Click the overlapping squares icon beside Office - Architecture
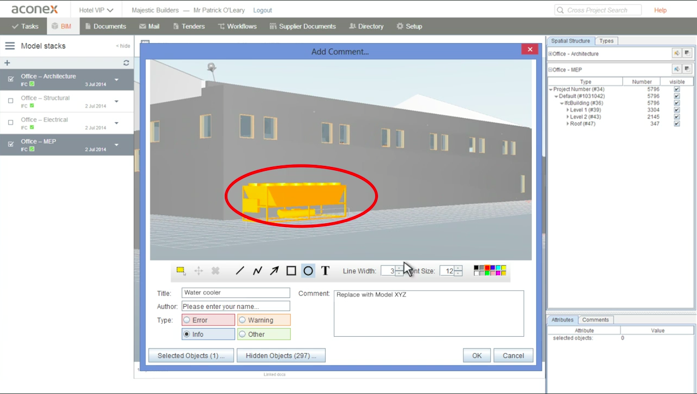Viewport: 697px width, 394px height. click(687, 54)
